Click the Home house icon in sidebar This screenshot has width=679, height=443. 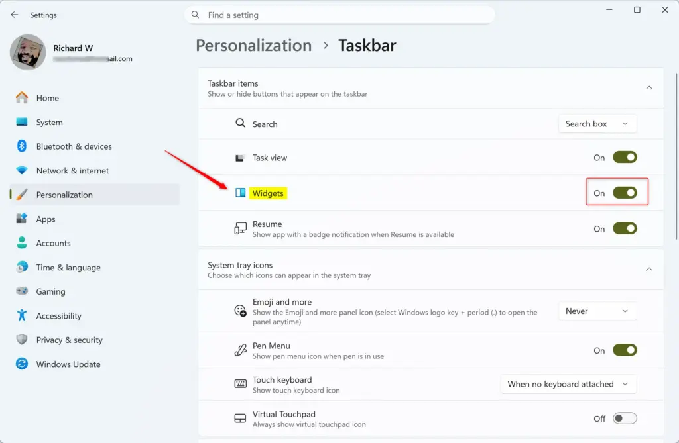tap(22, 98)
